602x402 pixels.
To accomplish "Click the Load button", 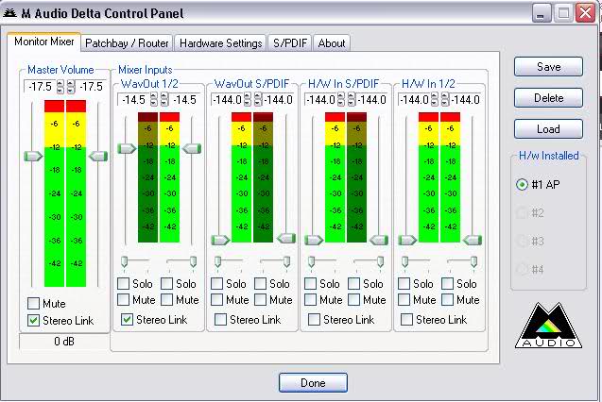I will pos(548,129).
